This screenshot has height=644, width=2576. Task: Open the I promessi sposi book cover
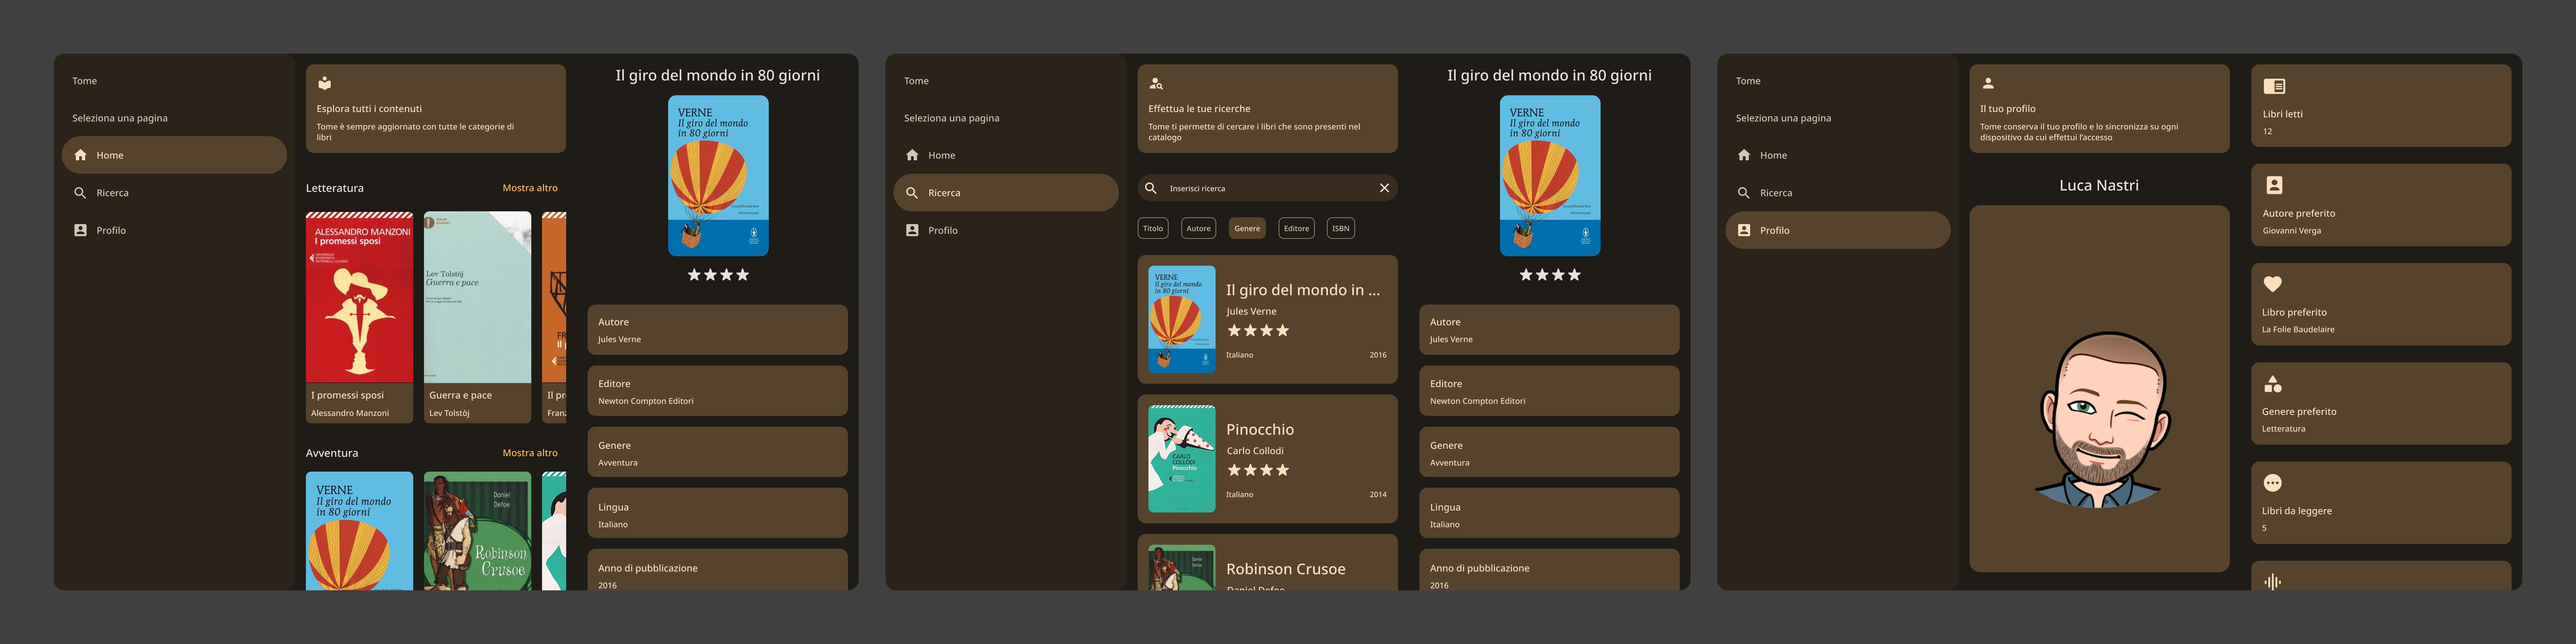tap(359, 297)
